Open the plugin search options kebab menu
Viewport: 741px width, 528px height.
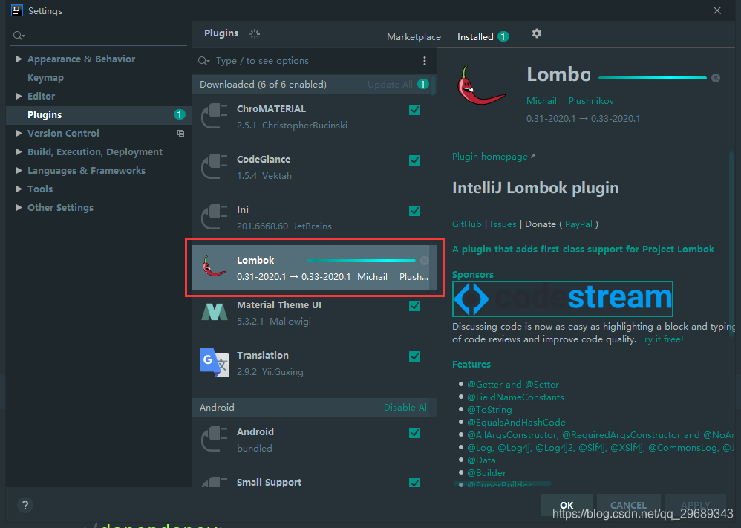[425, 60]
